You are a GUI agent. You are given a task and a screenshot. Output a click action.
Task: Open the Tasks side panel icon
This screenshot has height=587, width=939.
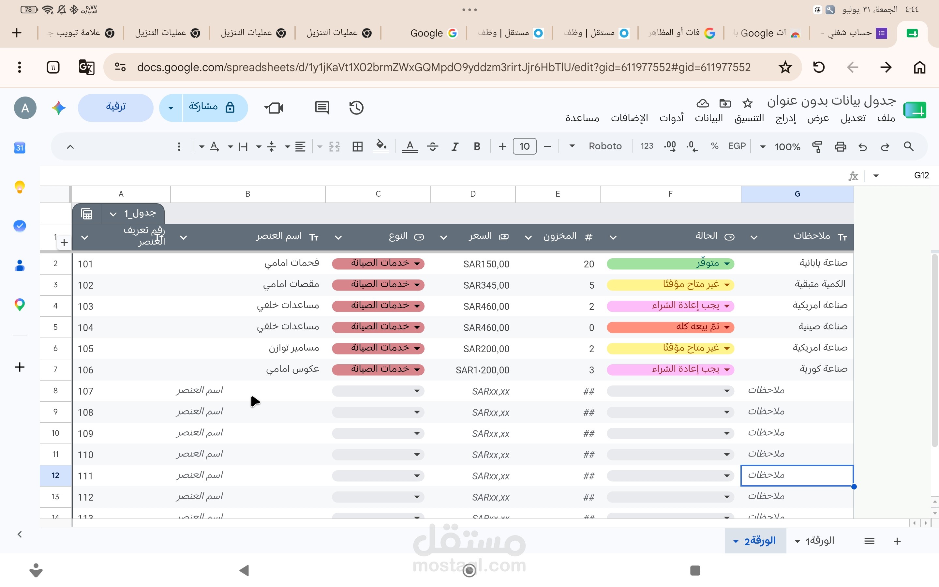20,226
